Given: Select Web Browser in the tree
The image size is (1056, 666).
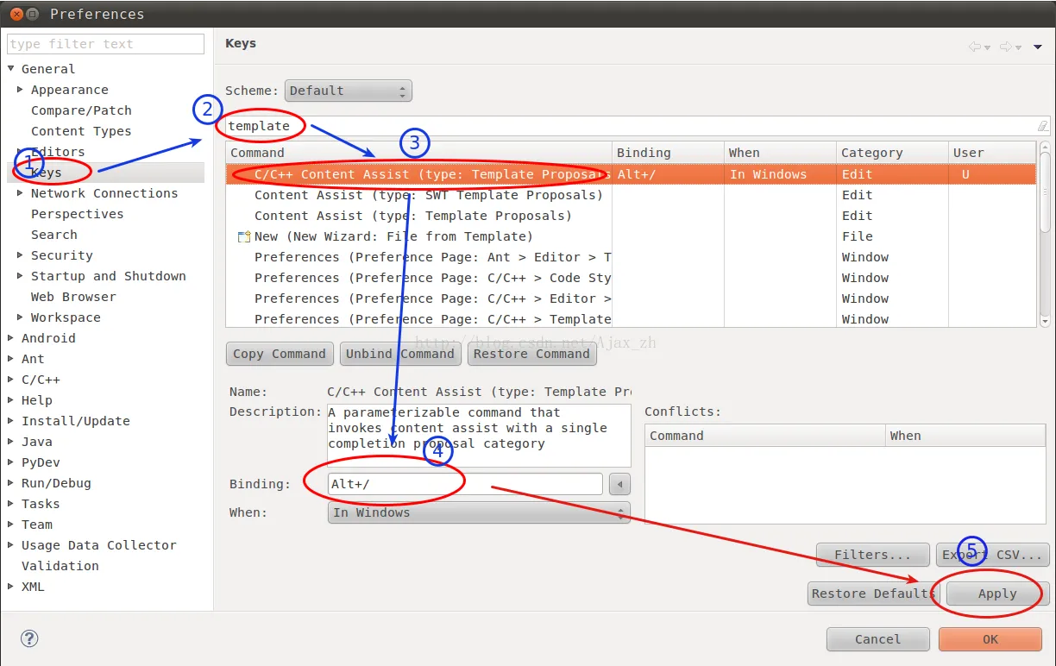Looking at the screenshot, I should [73, 297].
